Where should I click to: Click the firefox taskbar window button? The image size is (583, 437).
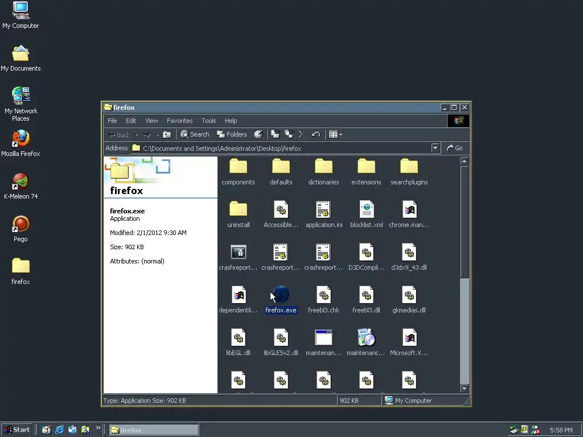(154, 430)
